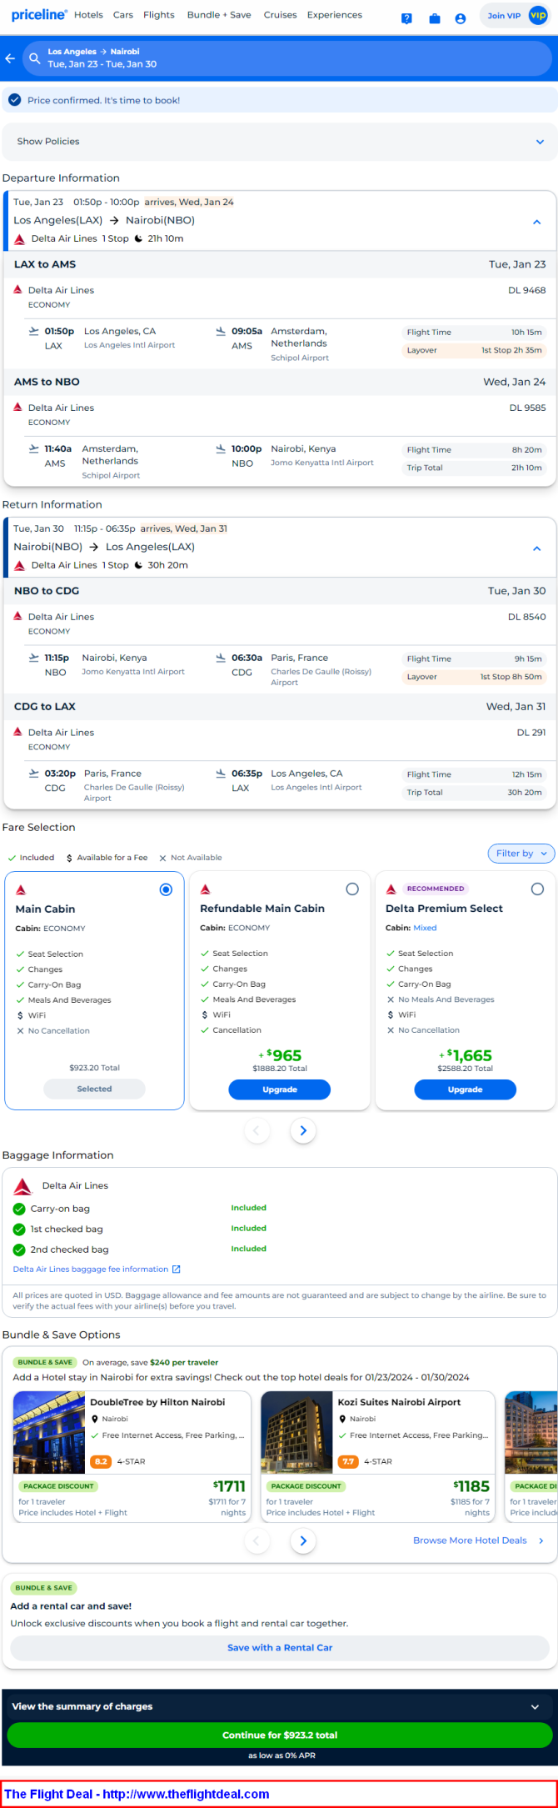Click the DoubleTree $1711 package price
Screen dimensions: 558x1808
pyautogui.click(x=229, y=1486)
